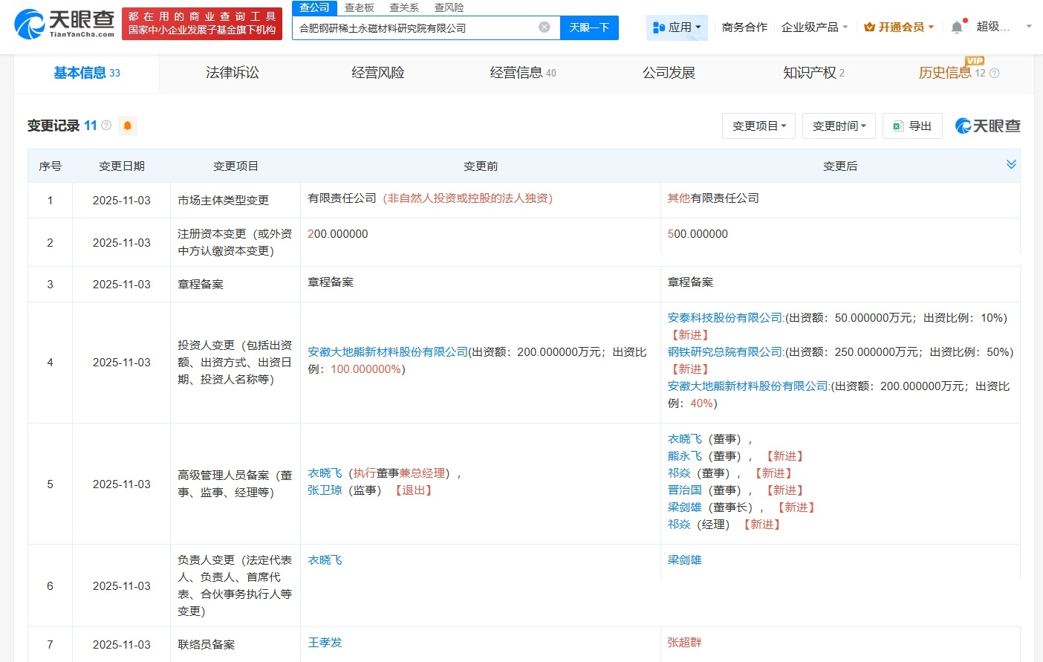Open 梁剑雄 link in row 6
This screenshot has width=1043, height=662.
tap(684, 560)
